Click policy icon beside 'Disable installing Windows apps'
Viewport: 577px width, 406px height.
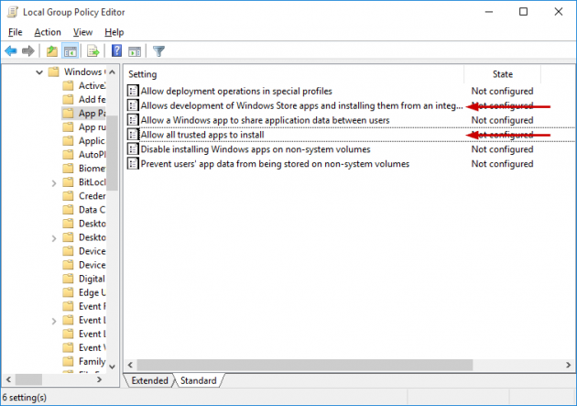(133, 149)
